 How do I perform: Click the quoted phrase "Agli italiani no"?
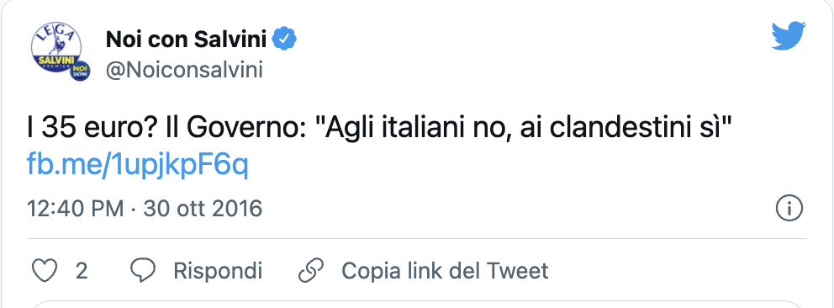point(413,130)
